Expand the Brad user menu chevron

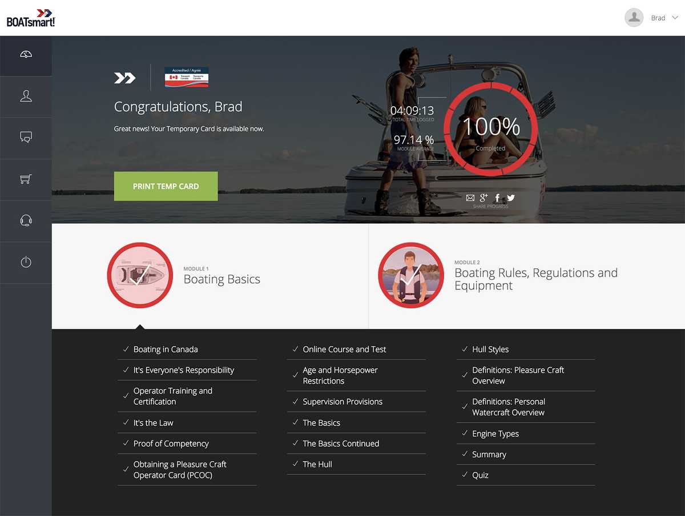(675, 18)
